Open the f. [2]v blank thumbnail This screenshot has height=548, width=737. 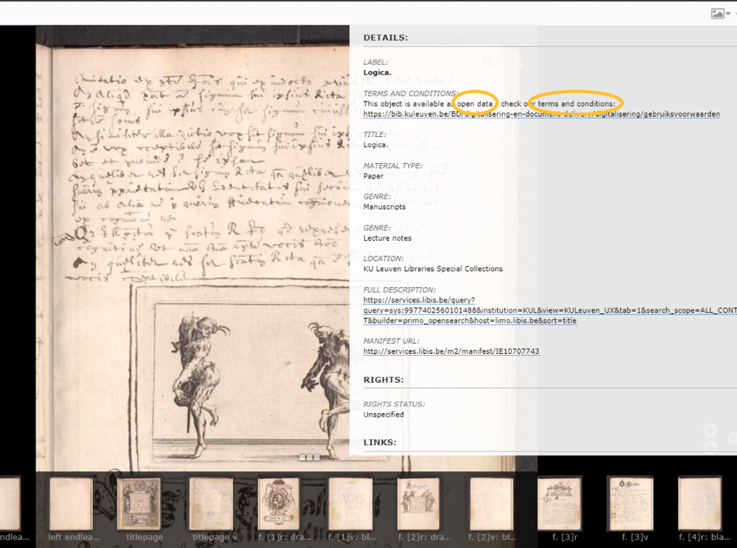[491, 504]
